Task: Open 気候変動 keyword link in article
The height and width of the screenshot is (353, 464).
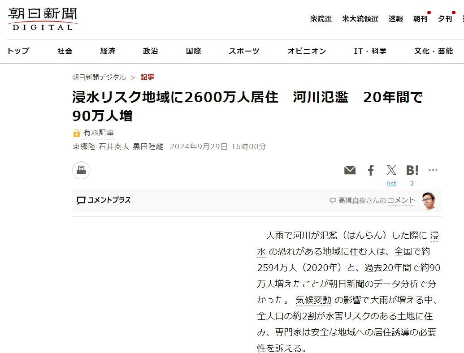Action: tap(313, 300)
